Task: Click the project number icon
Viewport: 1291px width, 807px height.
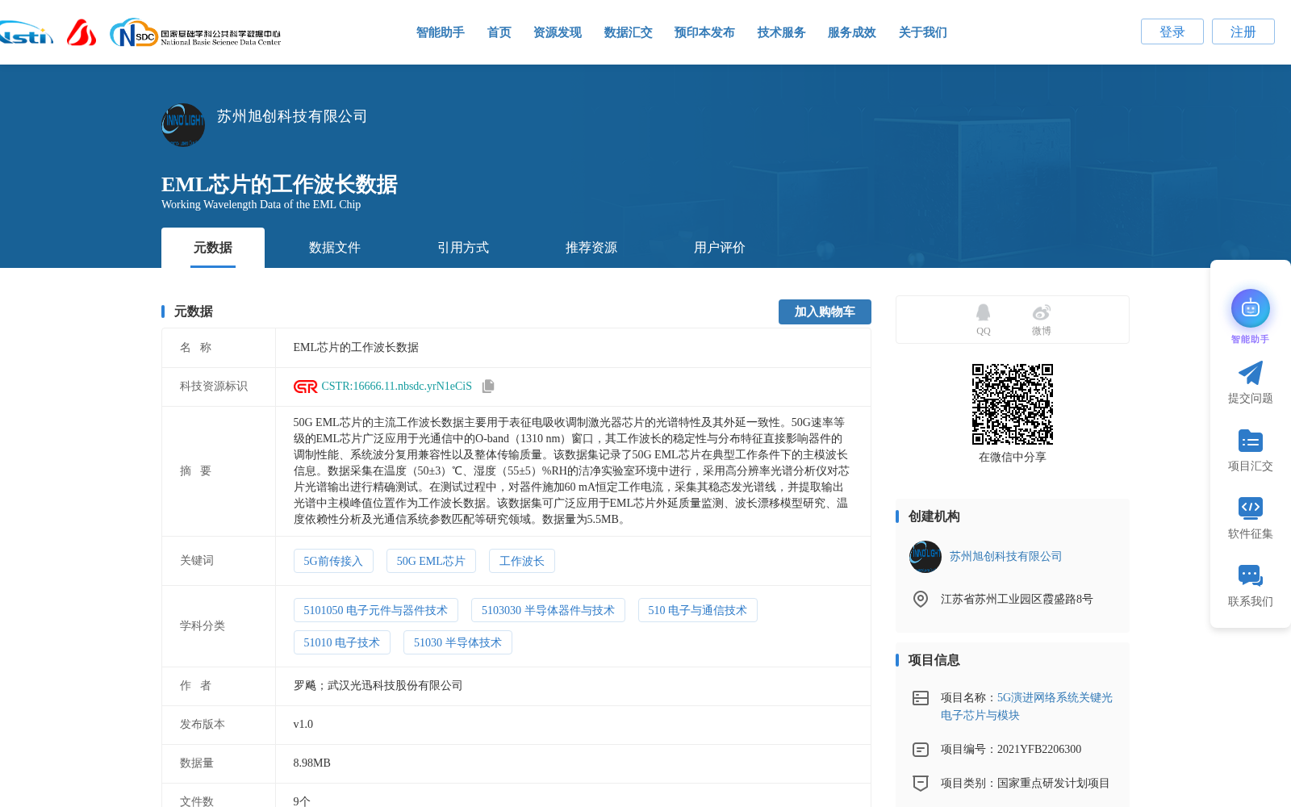Action: 920,750
